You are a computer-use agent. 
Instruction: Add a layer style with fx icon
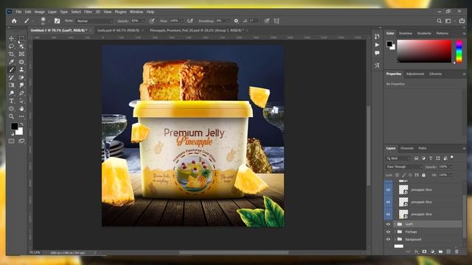(416, 252)
